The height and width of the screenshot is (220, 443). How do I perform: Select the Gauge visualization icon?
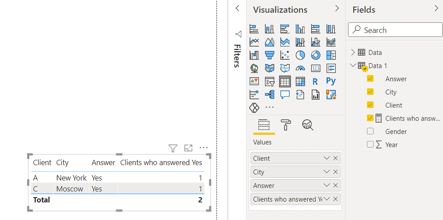(x=300, y=68)
